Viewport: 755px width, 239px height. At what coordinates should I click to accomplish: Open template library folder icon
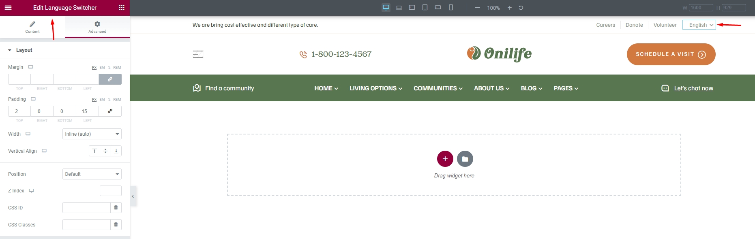[x=465, y=159]
